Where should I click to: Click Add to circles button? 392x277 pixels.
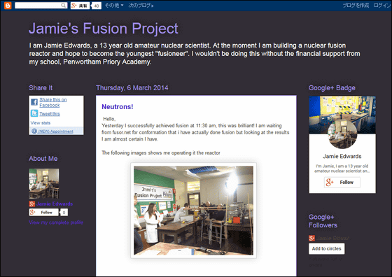pos(326,249)
